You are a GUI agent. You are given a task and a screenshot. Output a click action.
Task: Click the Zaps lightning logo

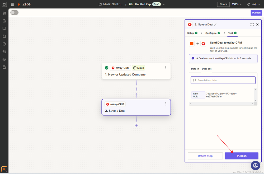point(19,4)
